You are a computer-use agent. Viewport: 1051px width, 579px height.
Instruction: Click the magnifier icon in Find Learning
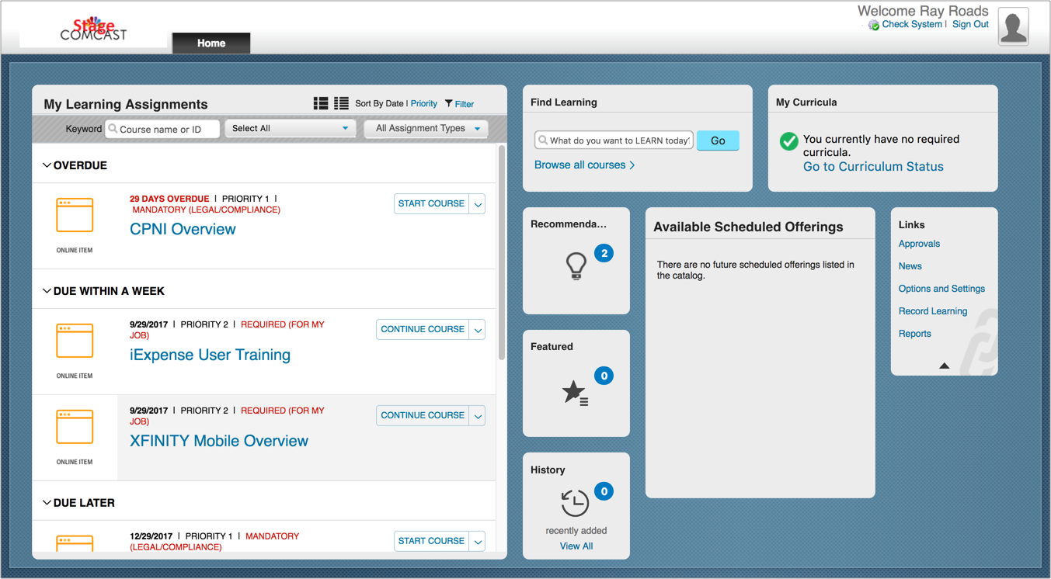[x=543, y=140]
